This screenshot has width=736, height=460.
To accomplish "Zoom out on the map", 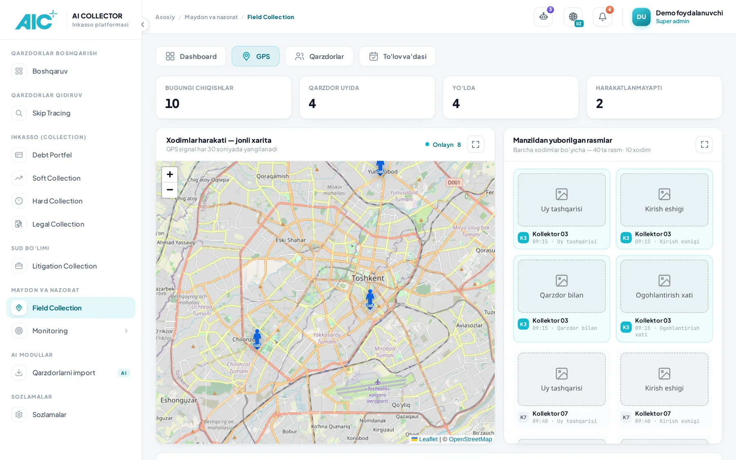I will click(170, 190).
